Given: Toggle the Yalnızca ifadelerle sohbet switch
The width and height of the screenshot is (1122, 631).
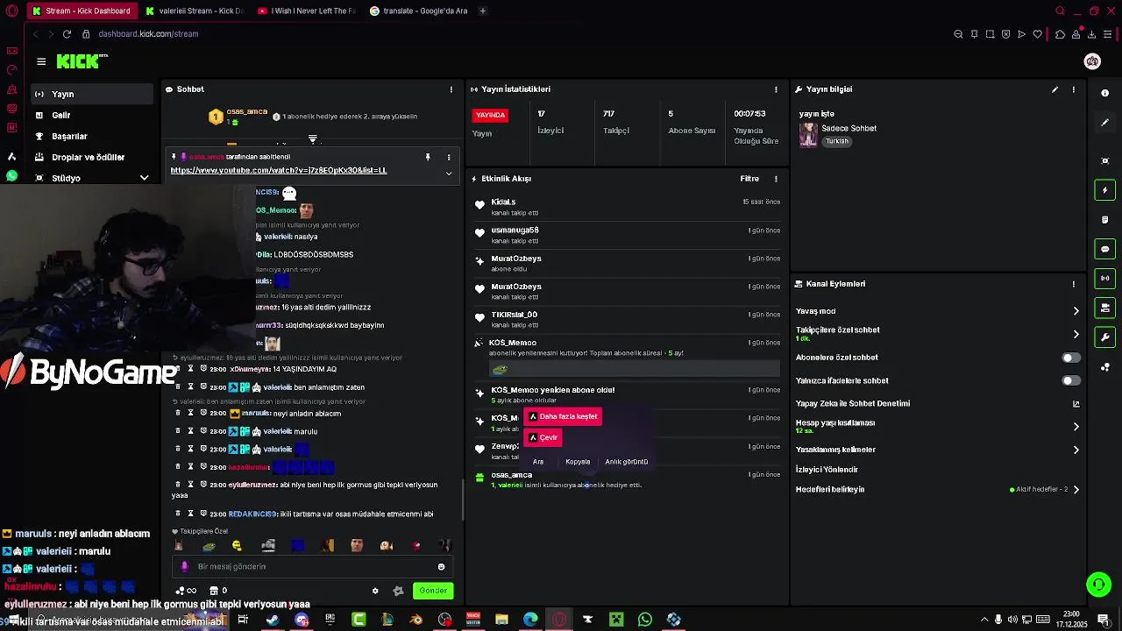Looking at the screenshot, I should (1071, 380).
